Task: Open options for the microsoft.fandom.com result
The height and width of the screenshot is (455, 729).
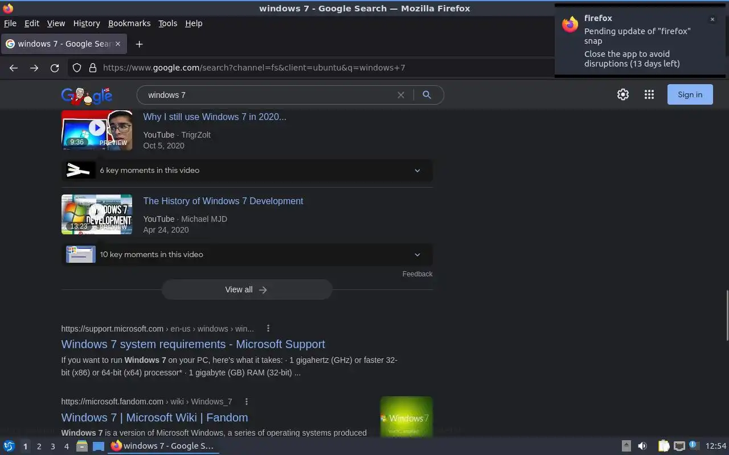Action: coord(247,402)
